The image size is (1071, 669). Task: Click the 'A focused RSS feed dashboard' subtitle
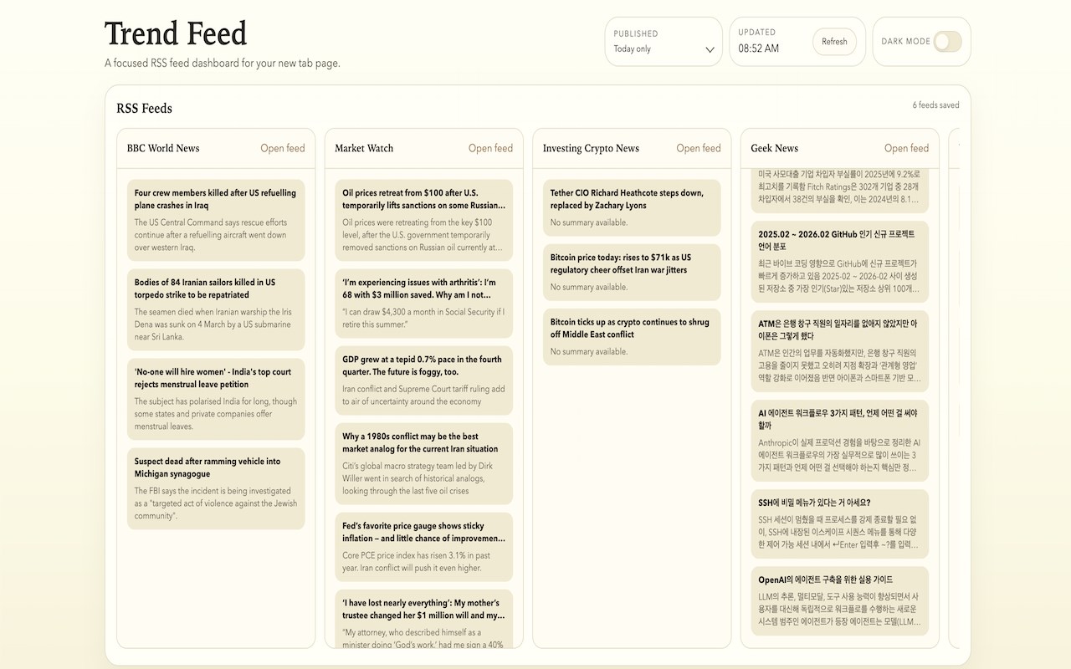tap(223, 63)
